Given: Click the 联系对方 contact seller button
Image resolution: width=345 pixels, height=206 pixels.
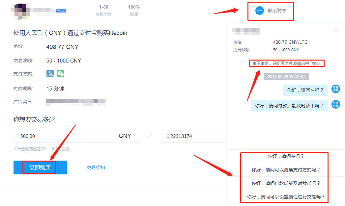Looking at the screenshot, I should pos(271,11).
